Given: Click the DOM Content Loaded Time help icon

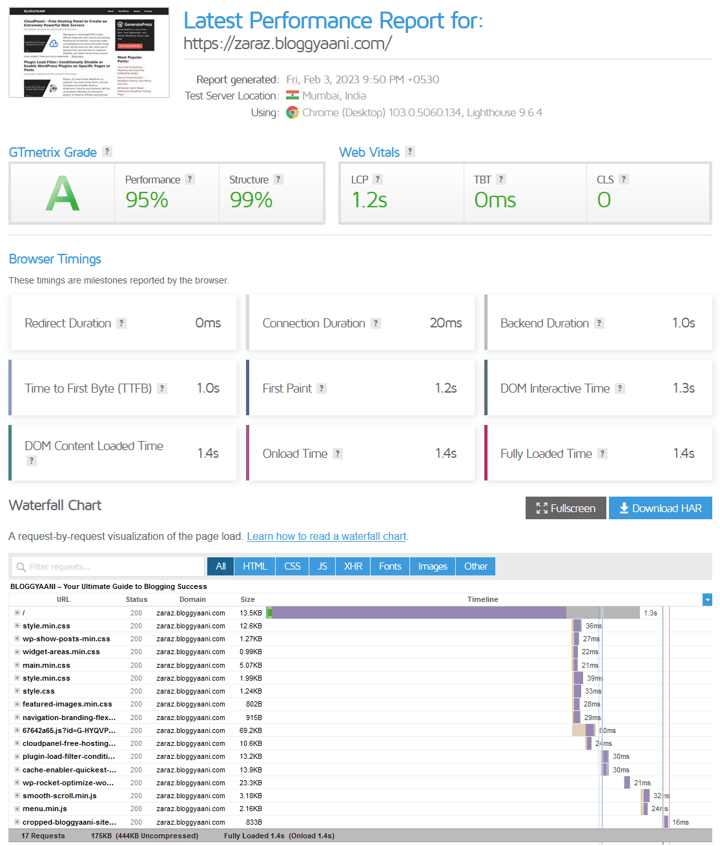Looking at the screenshot, I should (x=31, y=460).
